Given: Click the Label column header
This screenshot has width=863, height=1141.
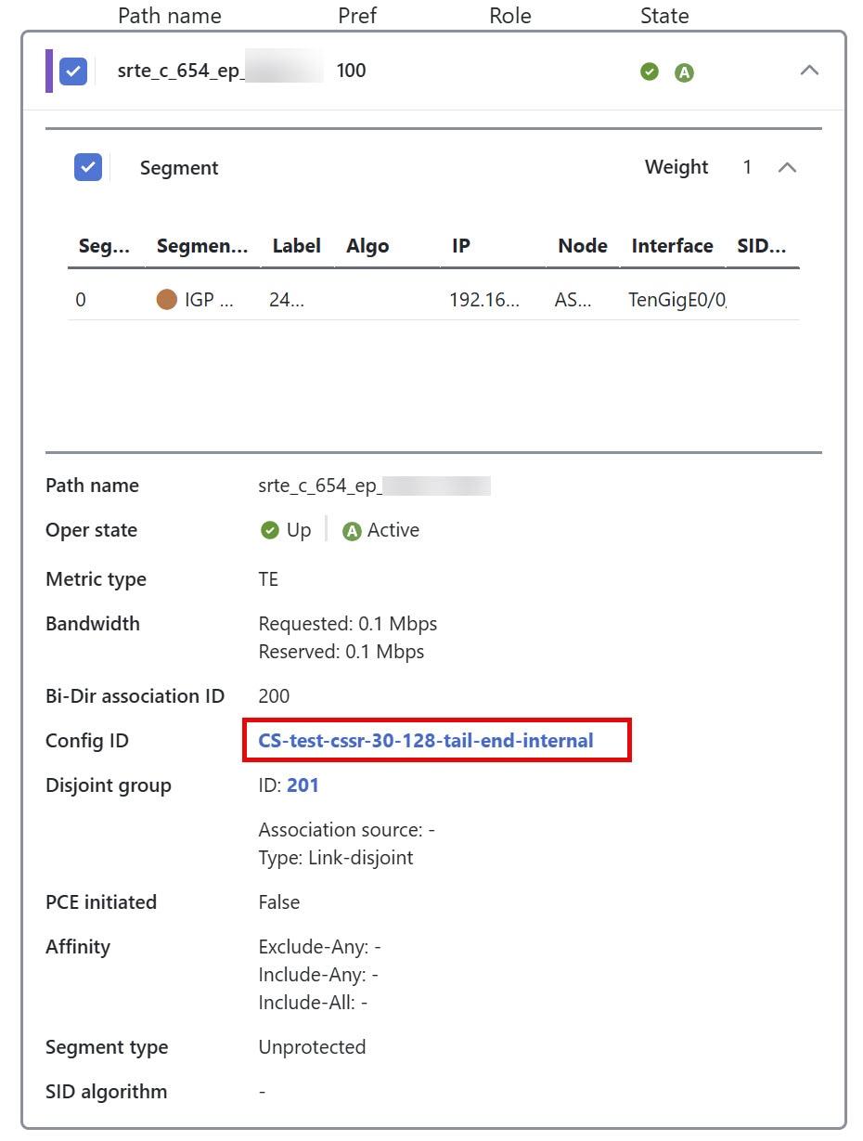Looking at the screenshot, I should [x=297, y=245].
